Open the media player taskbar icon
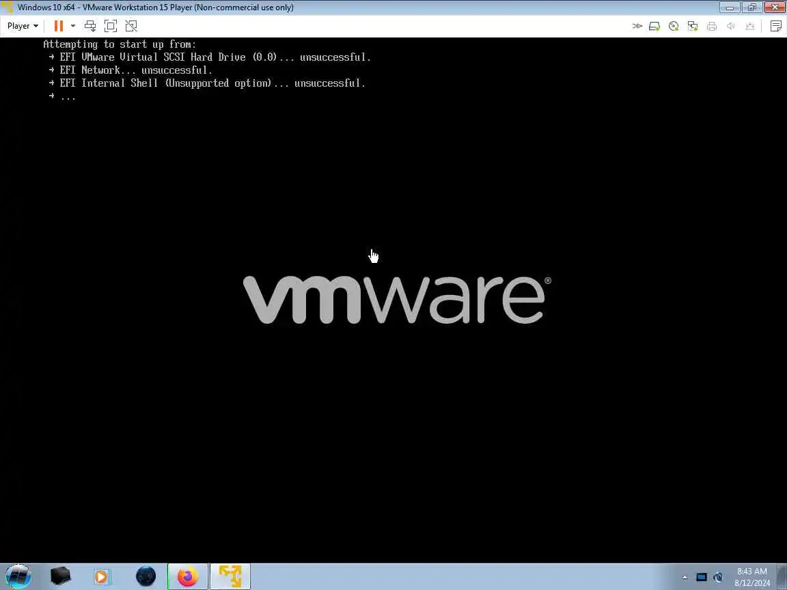 [x=101, y=576]
